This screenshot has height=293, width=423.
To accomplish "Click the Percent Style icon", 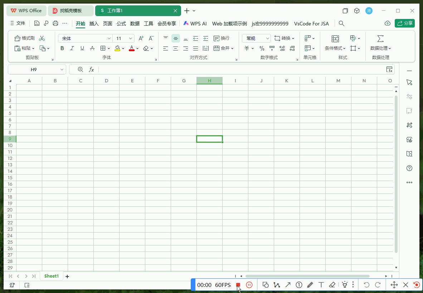I will 262,48.
